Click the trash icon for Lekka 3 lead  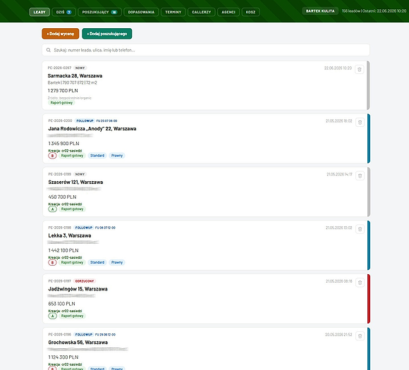[360, 229]
